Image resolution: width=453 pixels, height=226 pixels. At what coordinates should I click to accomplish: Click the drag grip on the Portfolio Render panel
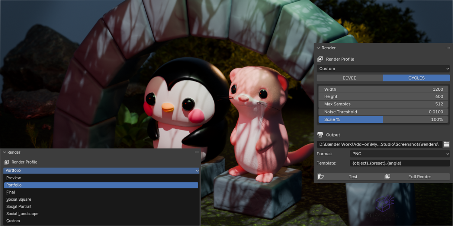(197, 152)
